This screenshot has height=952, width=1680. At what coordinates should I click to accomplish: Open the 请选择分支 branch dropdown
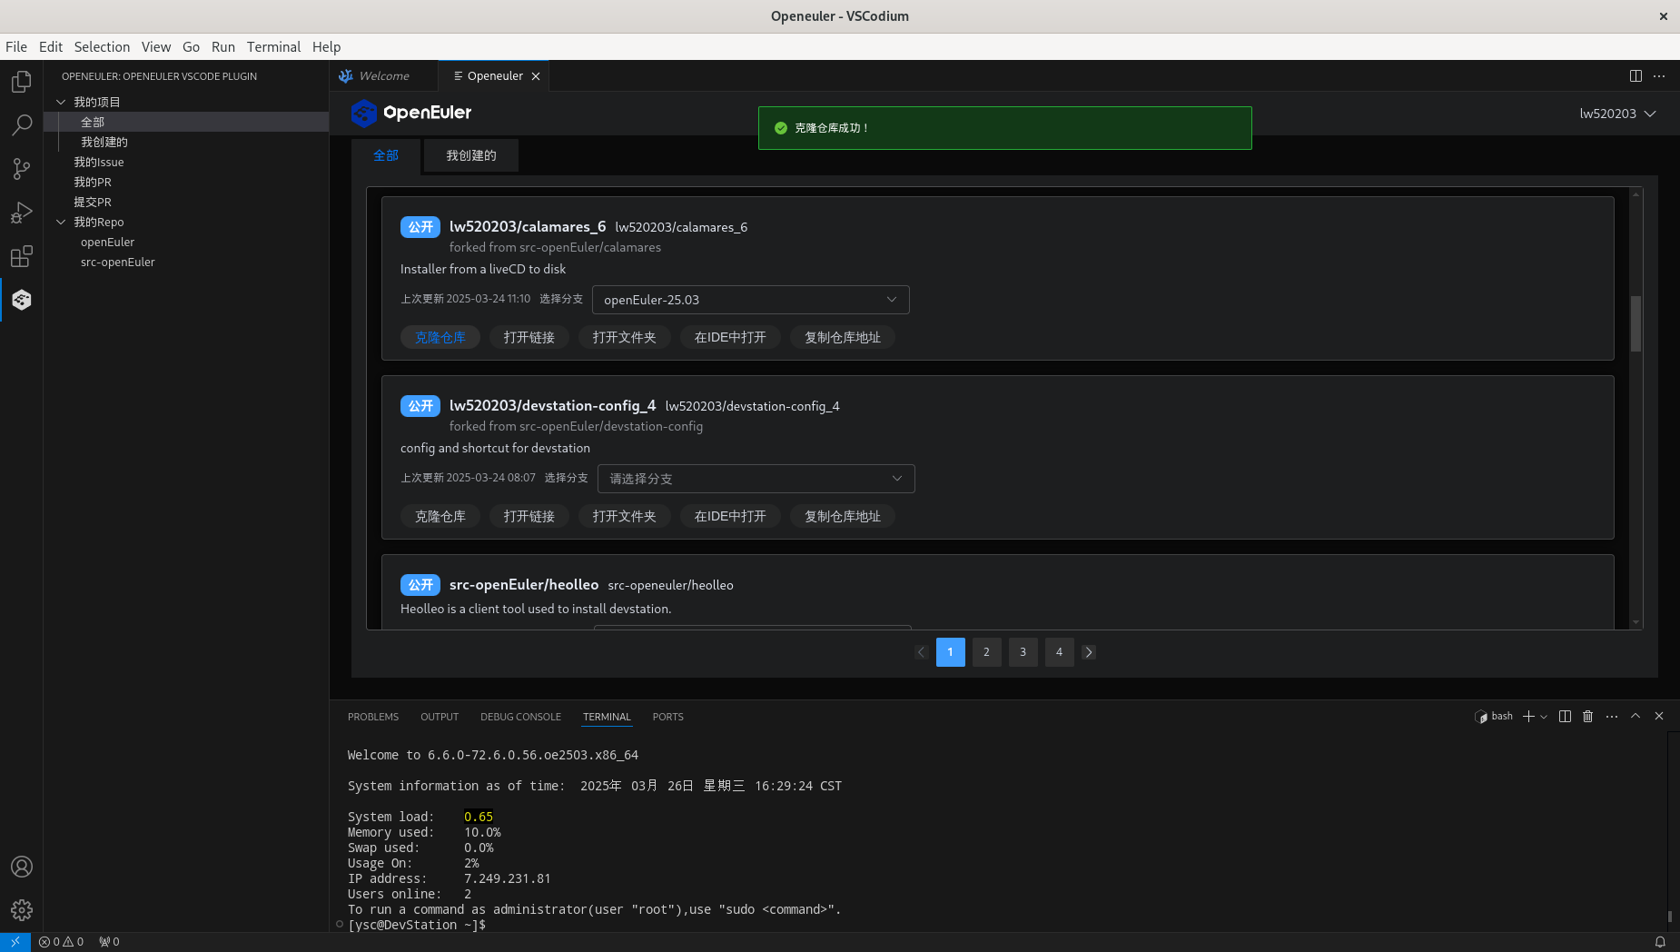pos(756,479)
